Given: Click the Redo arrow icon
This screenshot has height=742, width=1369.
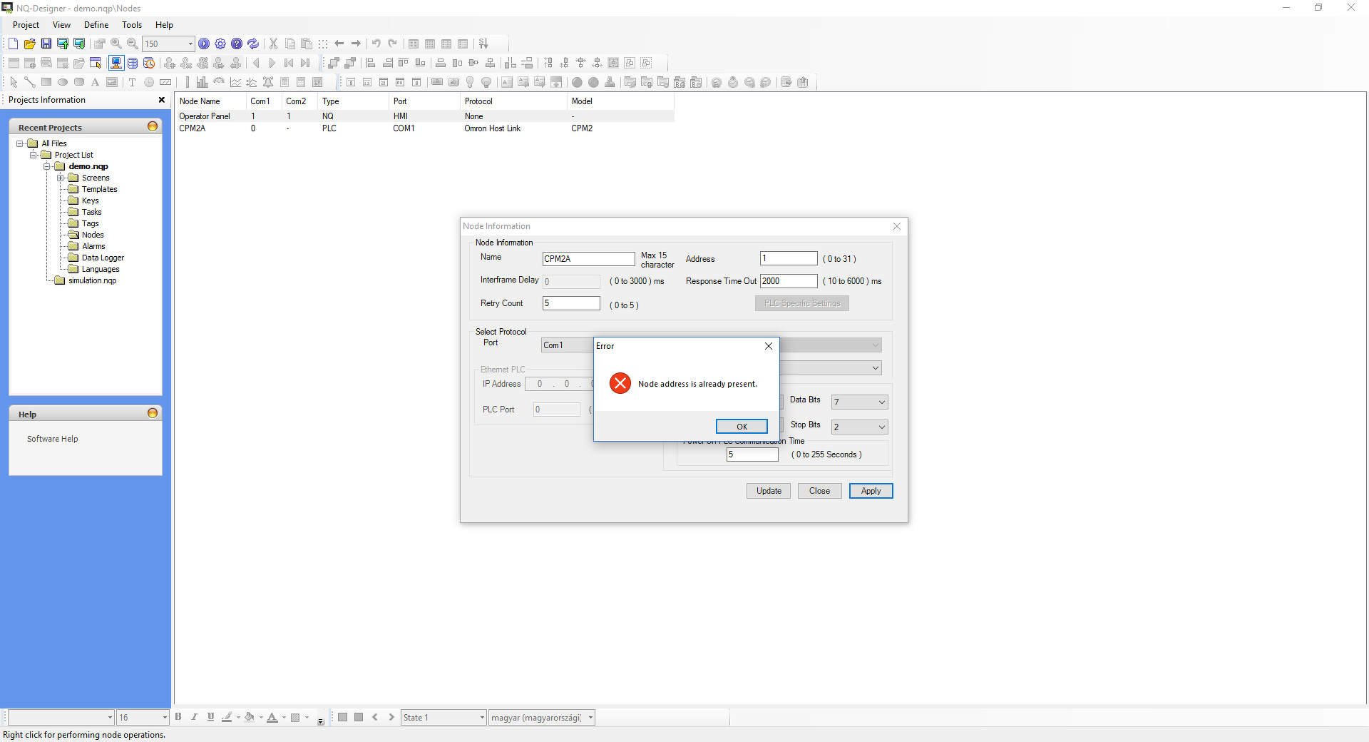Looking at the screenshot, I should pyautogui.click(x=392, y=44).
